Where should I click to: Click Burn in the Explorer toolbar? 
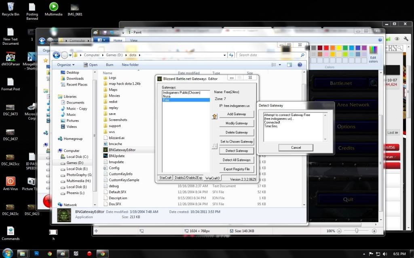(110, 65)
